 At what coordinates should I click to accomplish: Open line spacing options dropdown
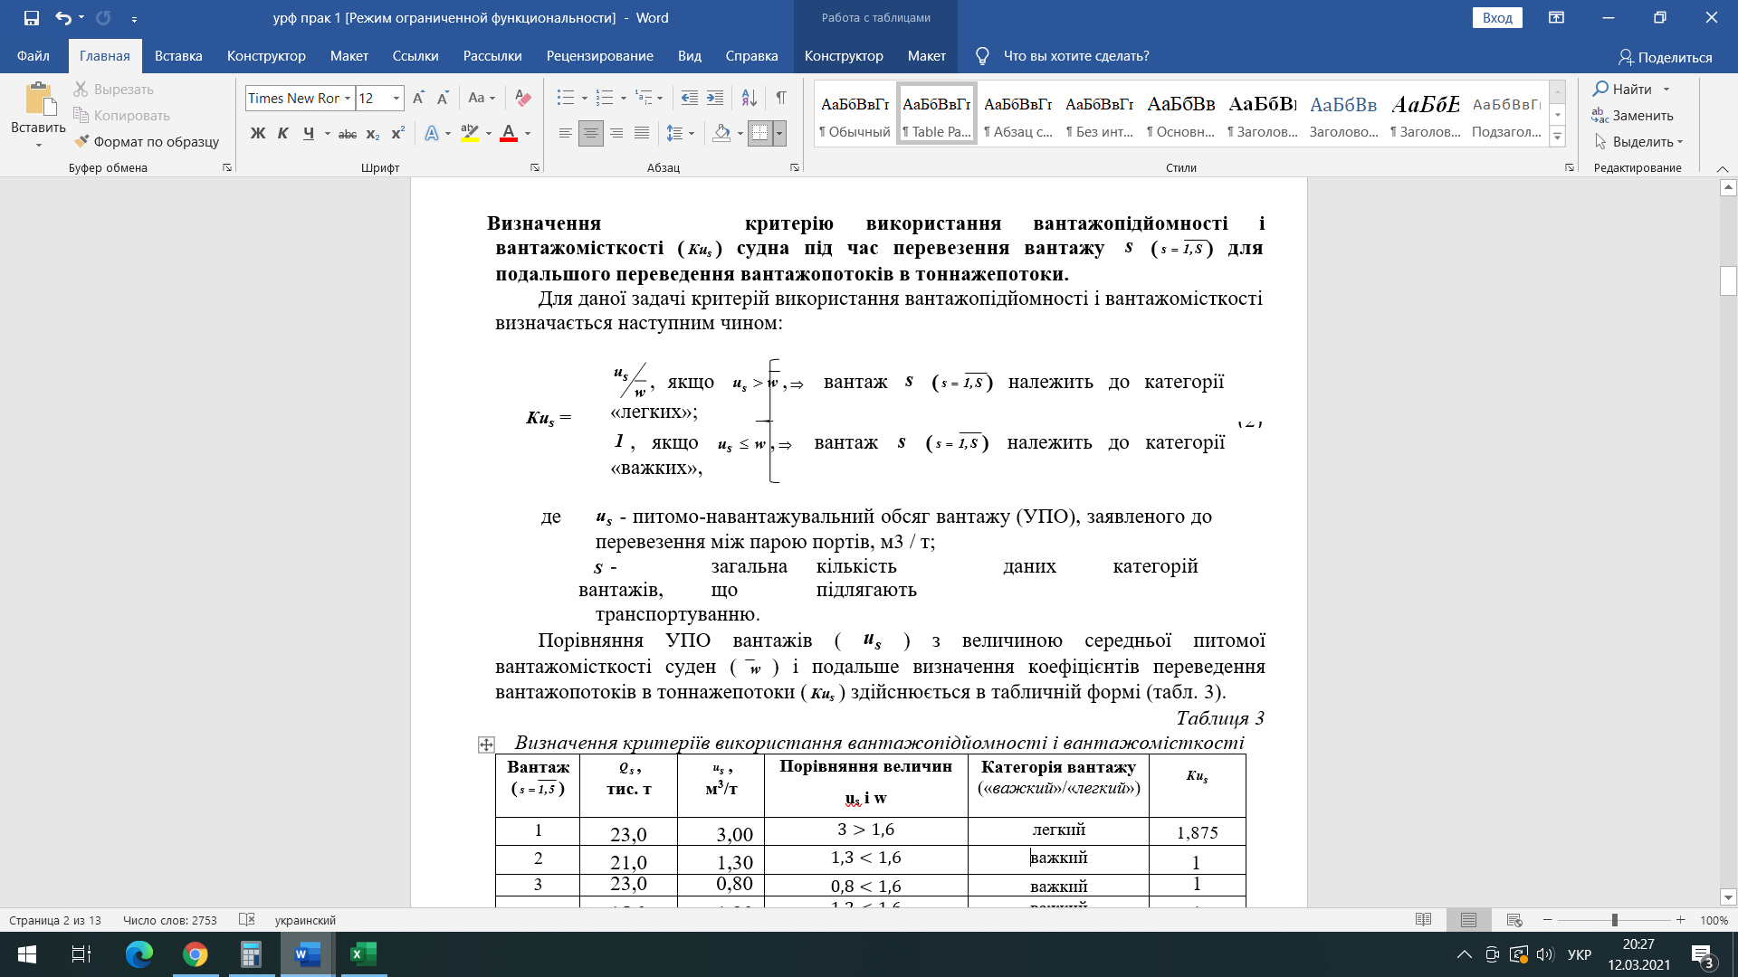coord(692,134)
